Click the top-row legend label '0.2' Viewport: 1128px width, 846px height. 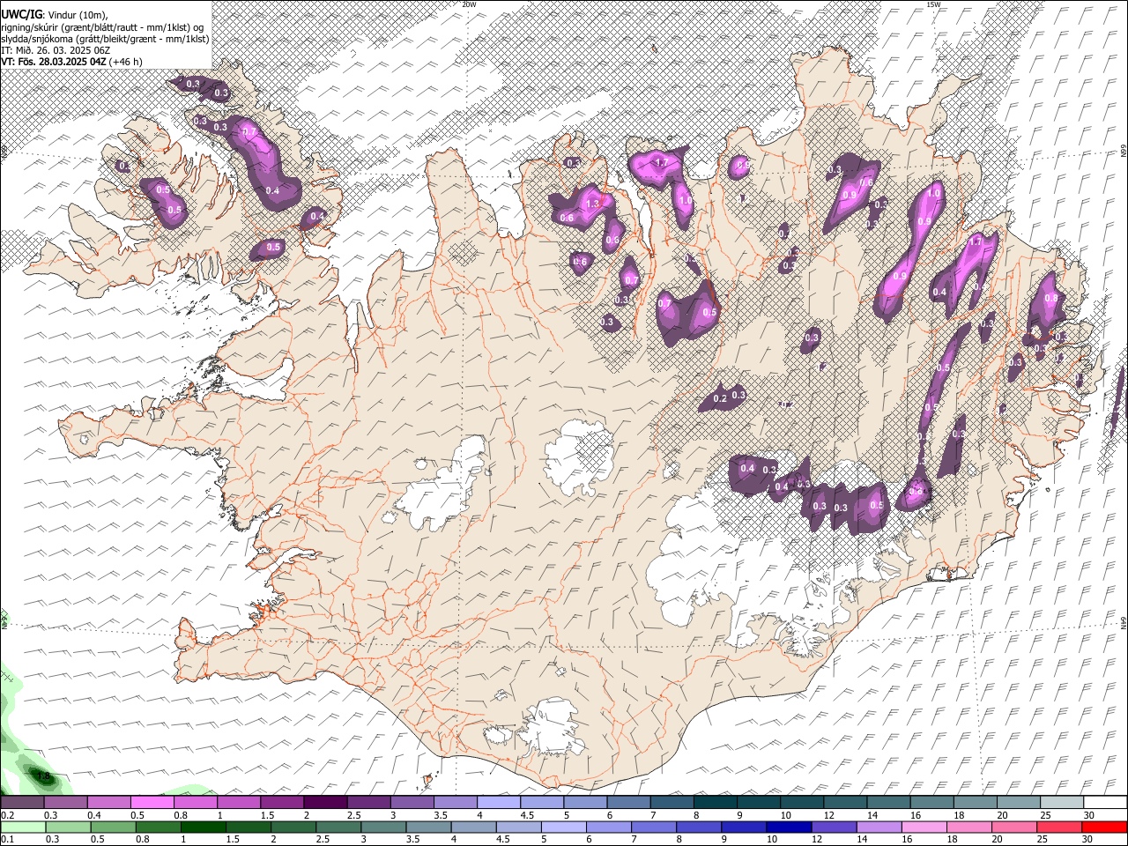tap(7, 815)
